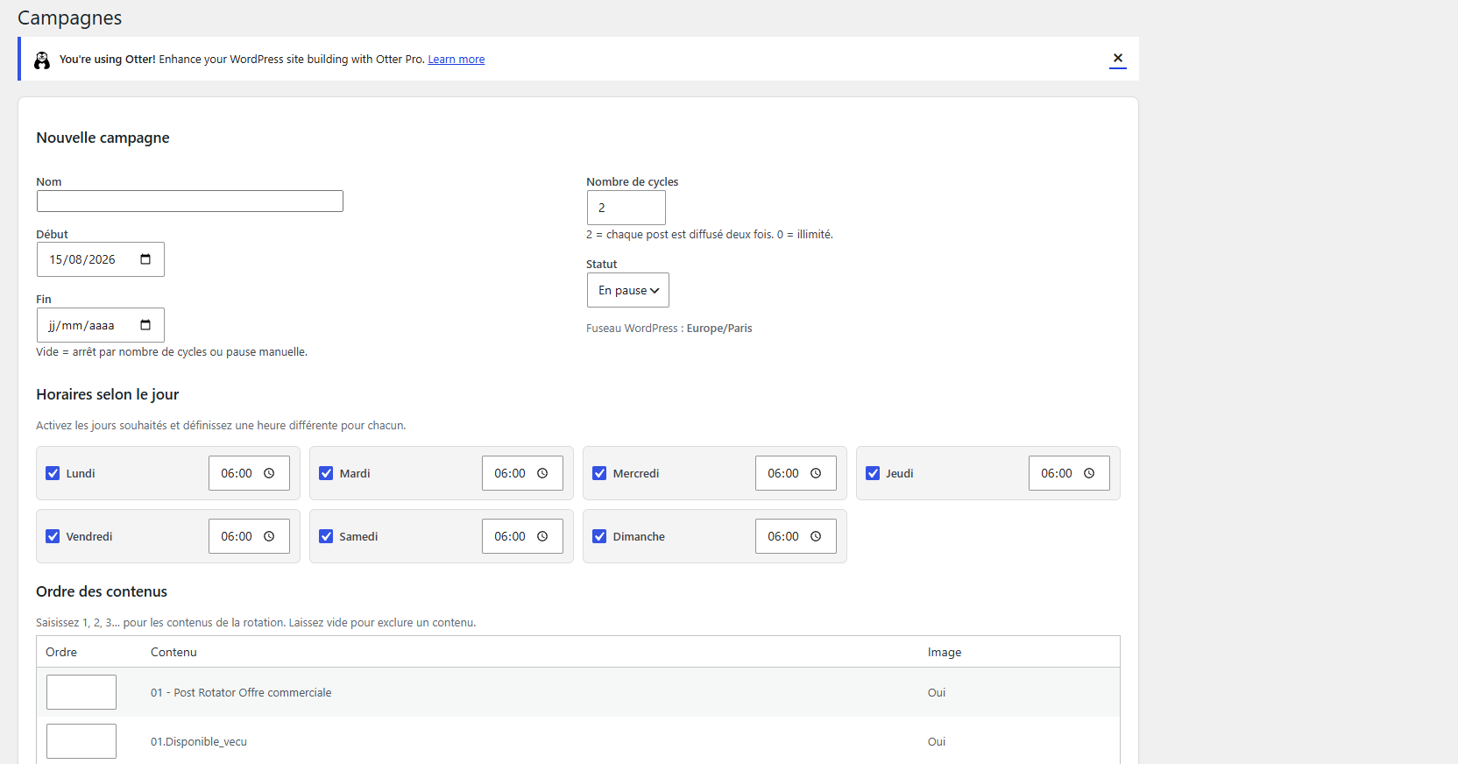Click the Fin date field jj/mm/aaaa
This screenshot has height=764, width=1458.
tap(101, 325)
